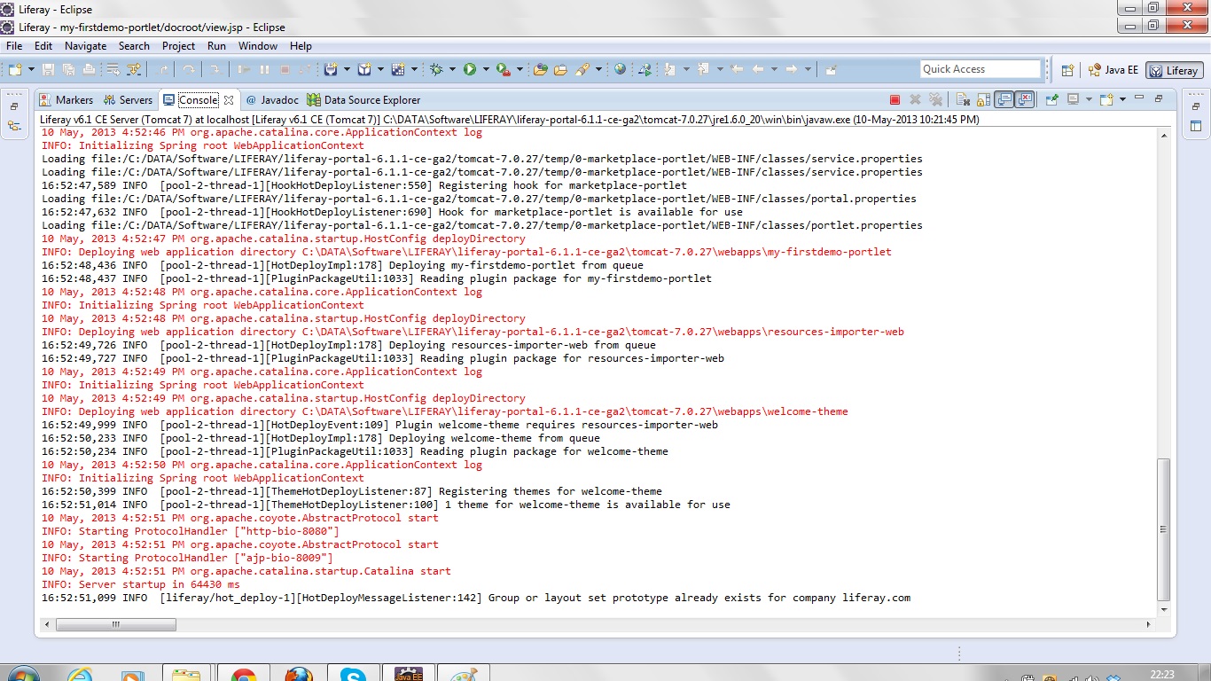Terminate the running Tomcat server
Screen dimensions: 1211x681
point(895,99)
